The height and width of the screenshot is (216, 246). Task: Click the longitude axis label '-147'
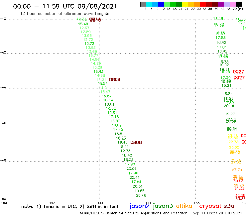[x=51, y=203]
